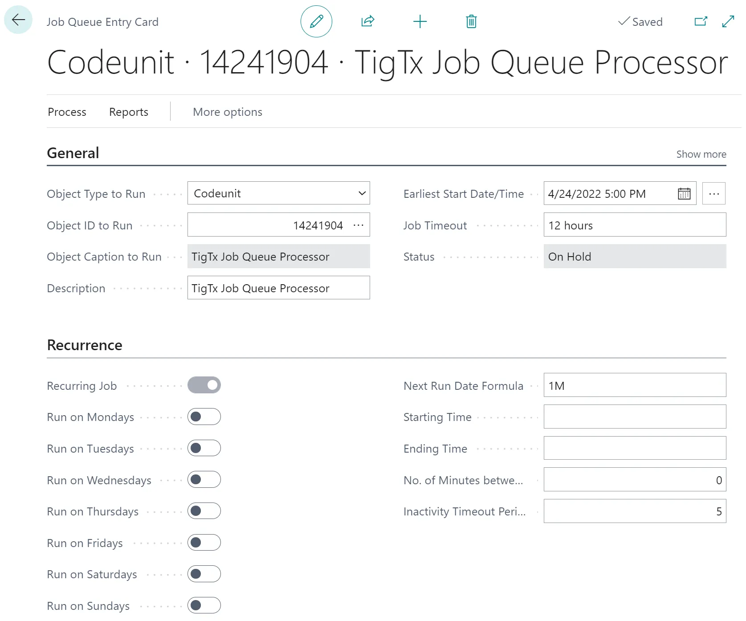Enable Run on Tuesdays
Screen dimensions: 746x621
point(204,448)
